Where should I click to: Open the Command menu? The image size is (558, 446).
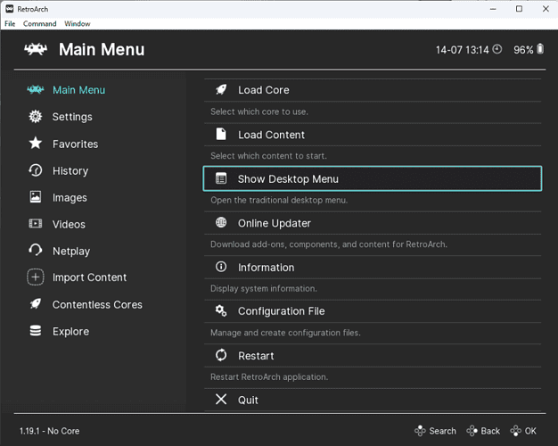[39, 24]
